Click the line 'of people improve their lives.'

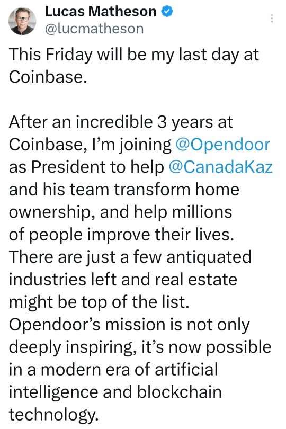tap(121, 235)
